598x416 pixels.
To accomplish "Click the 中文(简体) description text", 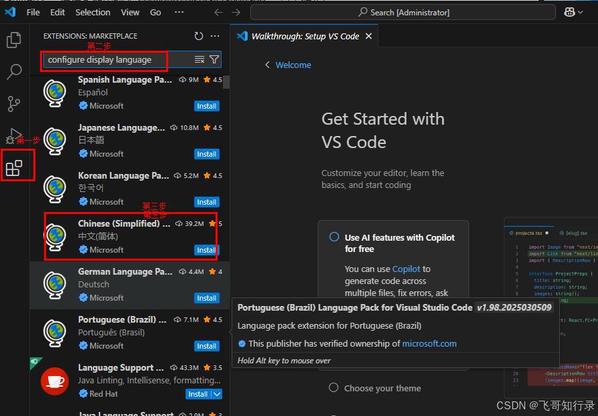I will (x=97, y=237).
